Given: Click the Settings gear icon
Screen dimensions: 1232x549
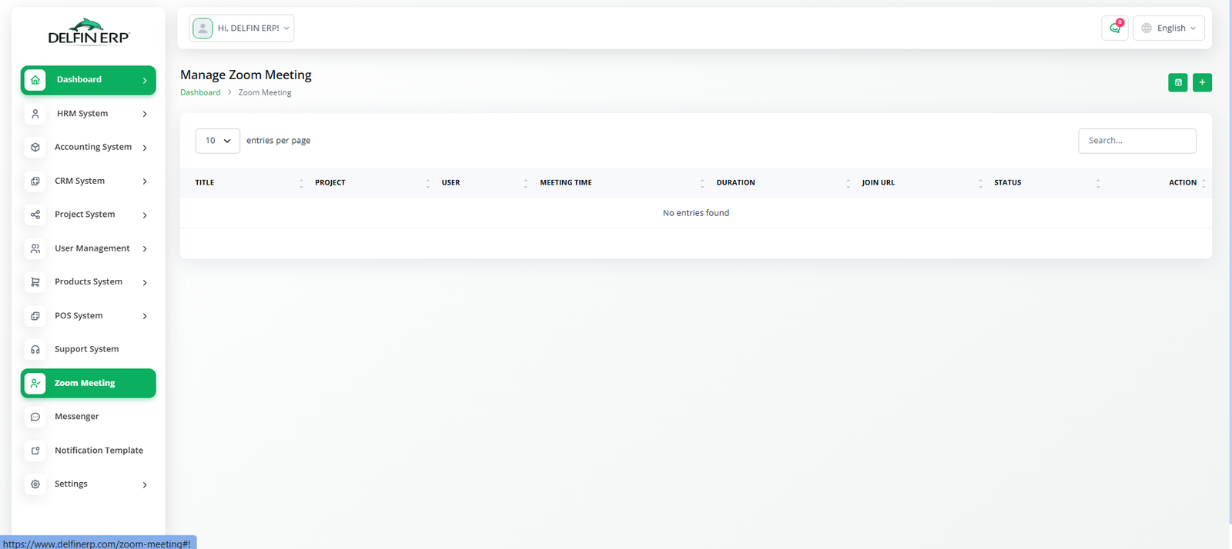Looking at the screenshot, I should pyautogui.click(x=35, y=484).
